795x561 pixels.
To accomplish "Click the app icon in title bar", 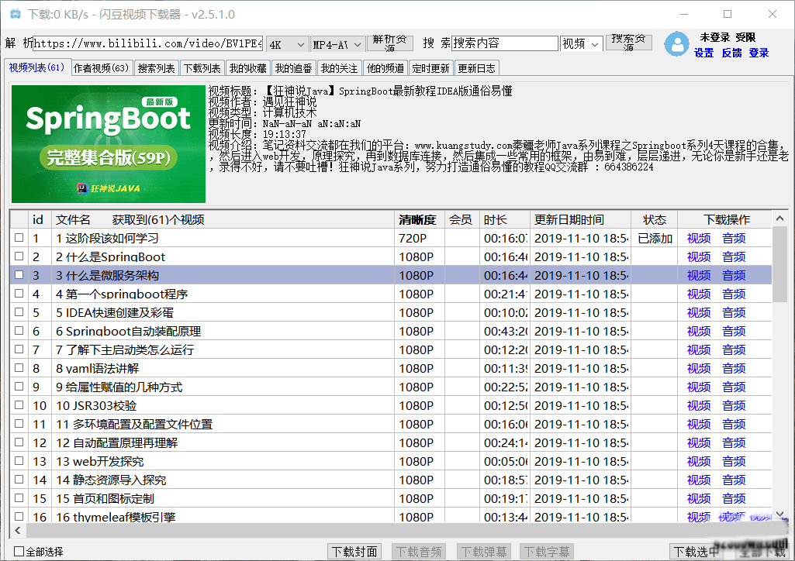I will (x=13, y=14).
